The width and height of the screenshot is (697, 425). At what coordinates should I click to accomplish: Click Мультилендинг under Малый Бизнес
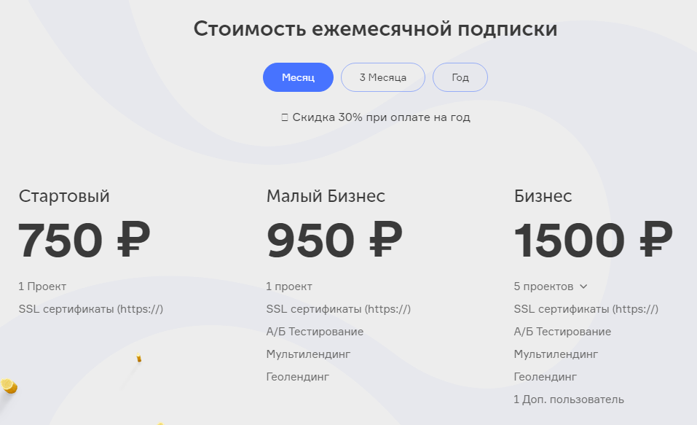click(x=308, y=354)
